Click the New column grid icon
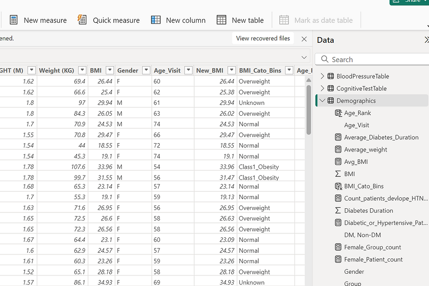Image resolution: width=429 pixels, height=286 pixels. coord(156,20)
